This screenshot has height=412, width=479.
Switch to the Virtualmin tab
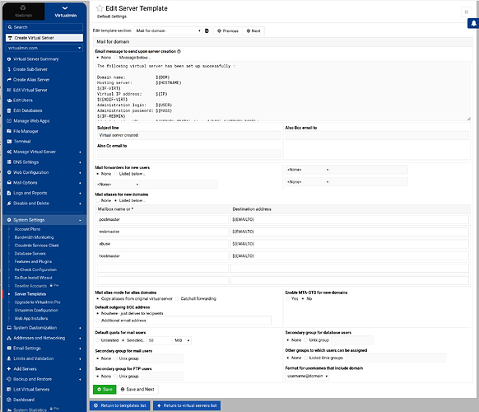[65, 12]
